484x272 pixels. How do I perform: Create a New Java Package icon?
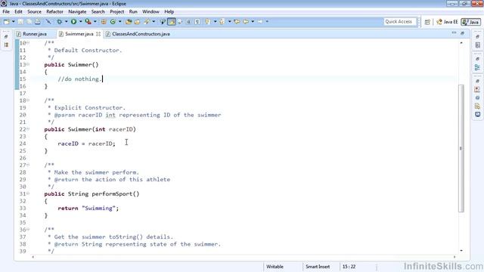click(x=104, y=22)
